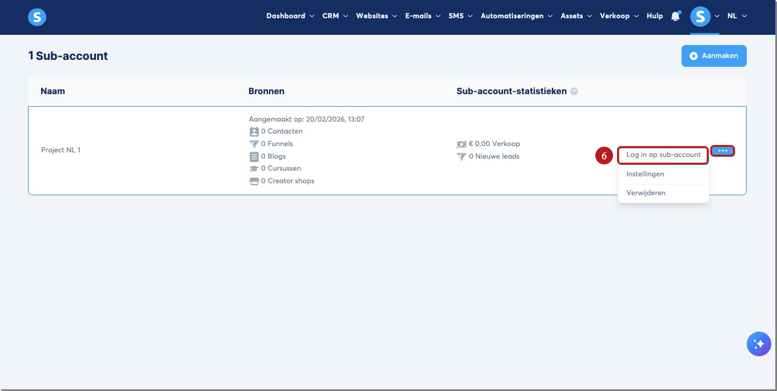Expand the CRM menu
777x391 pixels.
pyautogui.click(x=335, y=16)
